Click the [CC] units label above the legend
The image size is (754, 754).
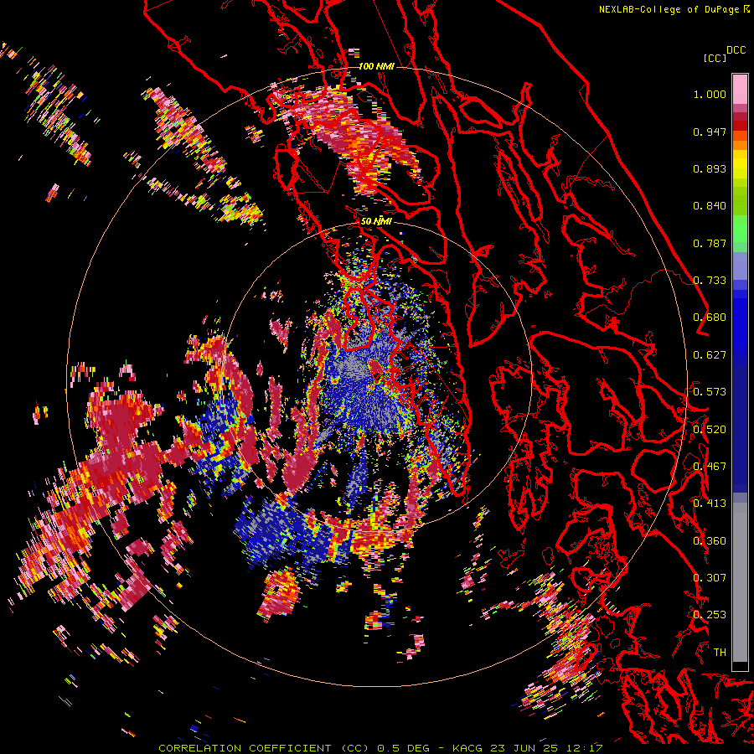coord(715,58)
